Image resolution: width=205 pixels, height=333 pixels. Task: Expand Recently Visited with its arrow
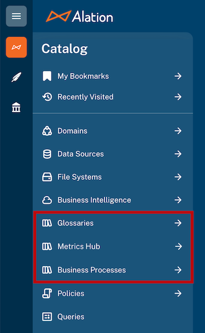[178, 97]
